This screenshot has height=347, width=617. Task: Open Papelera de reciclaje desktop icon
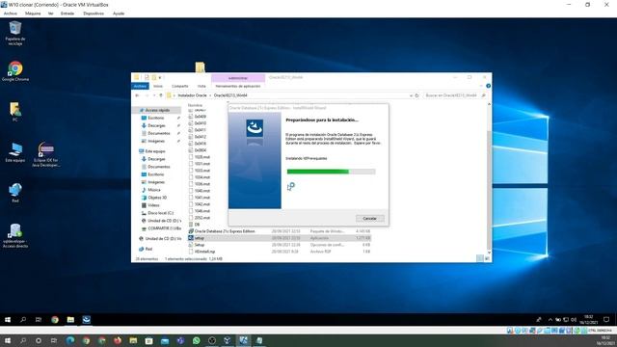pos(15,33)
